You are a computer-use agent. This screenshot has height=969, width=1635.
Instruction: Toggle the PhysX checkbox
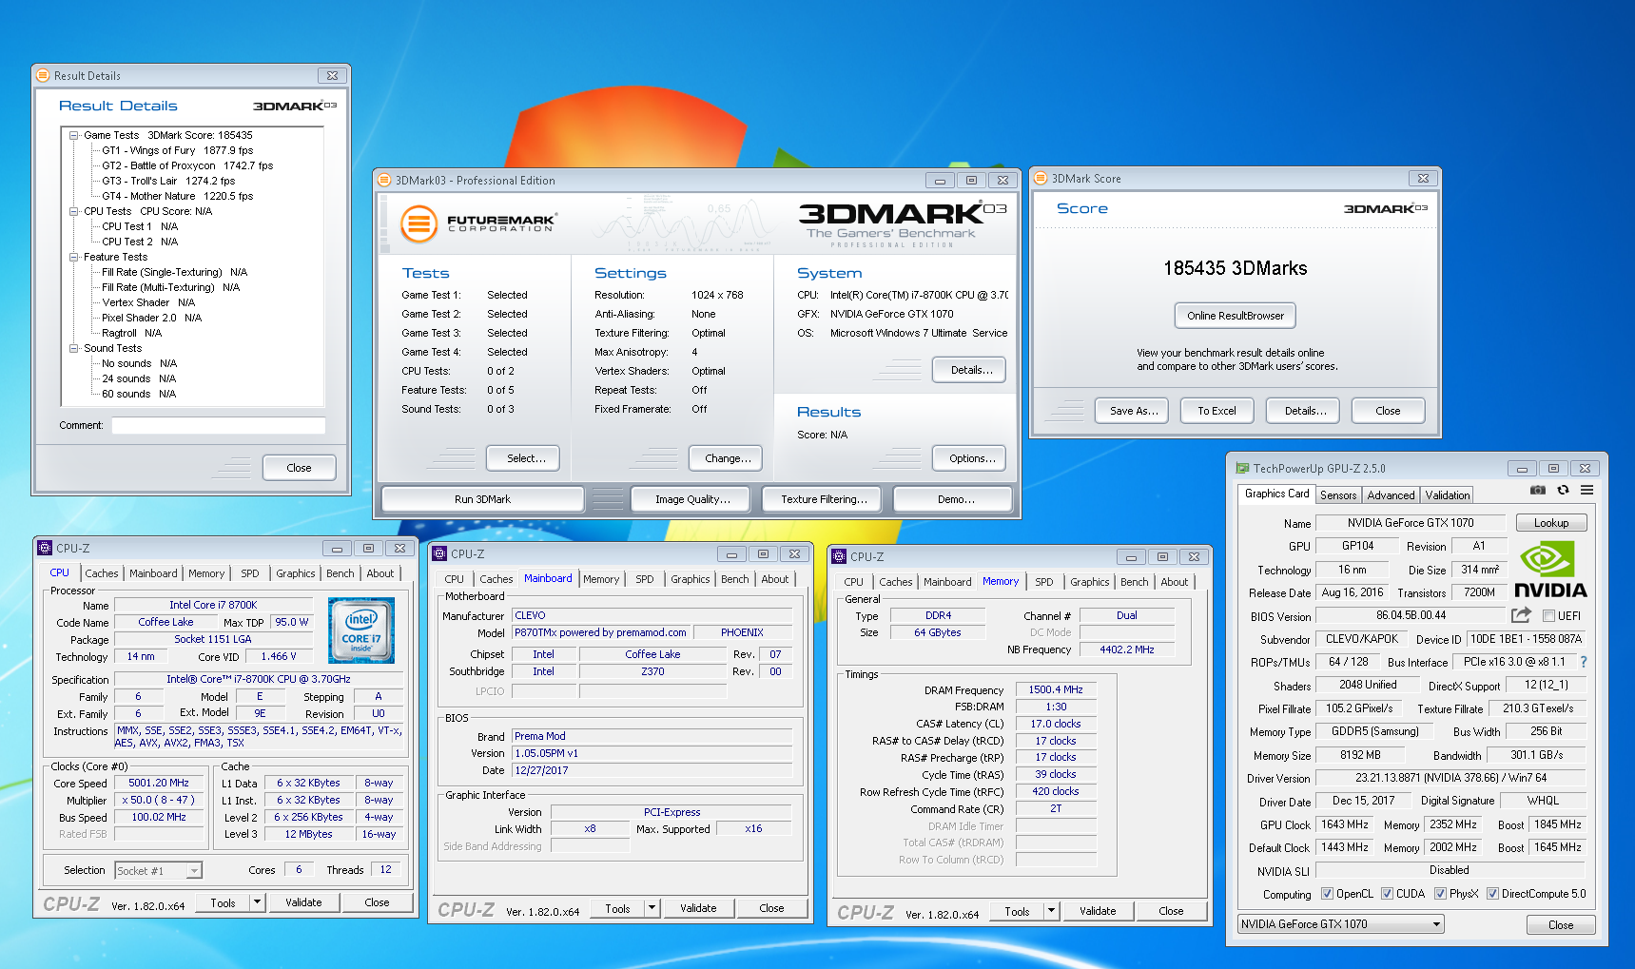tap(1440, 894)
